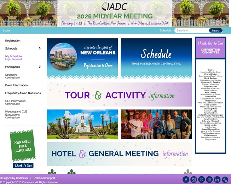Click Thank You Convention Committee header
Viewport: 231px width, 184px height.
point(210,47)
